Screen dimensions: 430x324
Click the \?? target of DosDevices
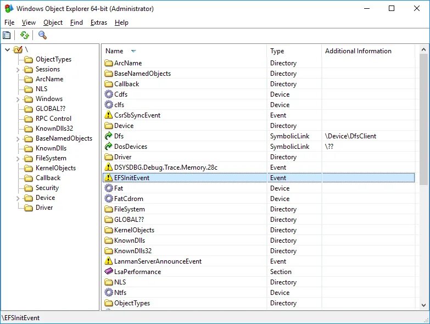pos(329,147)
